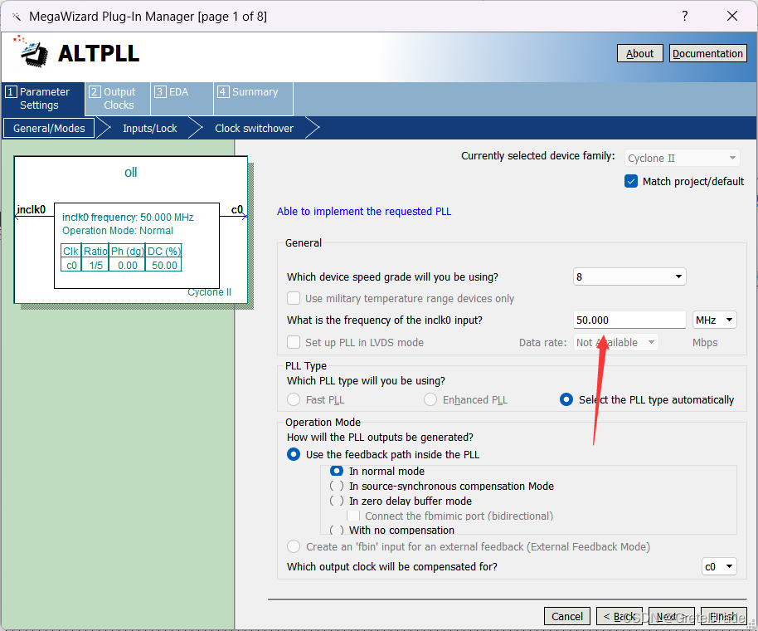
Task: Switch to EDA tab
Action: coord(182,98)
